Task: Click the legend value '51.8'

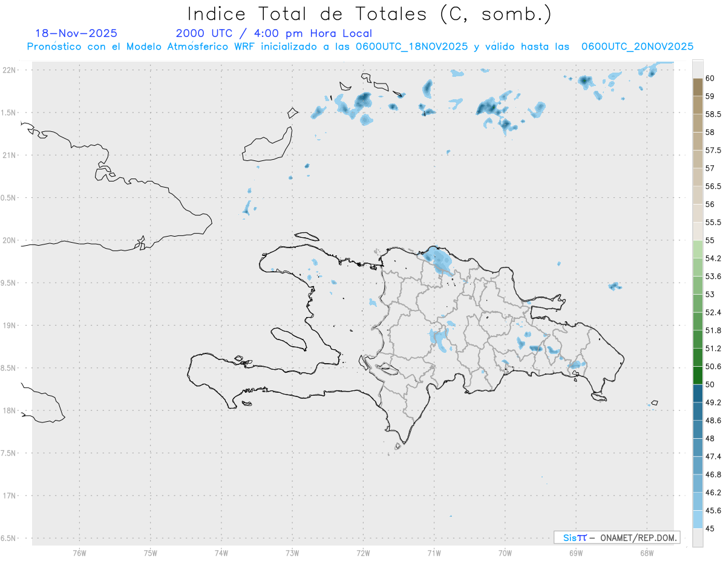Action: (713, 330)
